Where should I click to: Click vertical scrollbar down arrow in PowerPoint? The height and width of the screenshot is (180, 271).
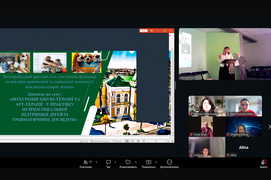coord(173,131)
